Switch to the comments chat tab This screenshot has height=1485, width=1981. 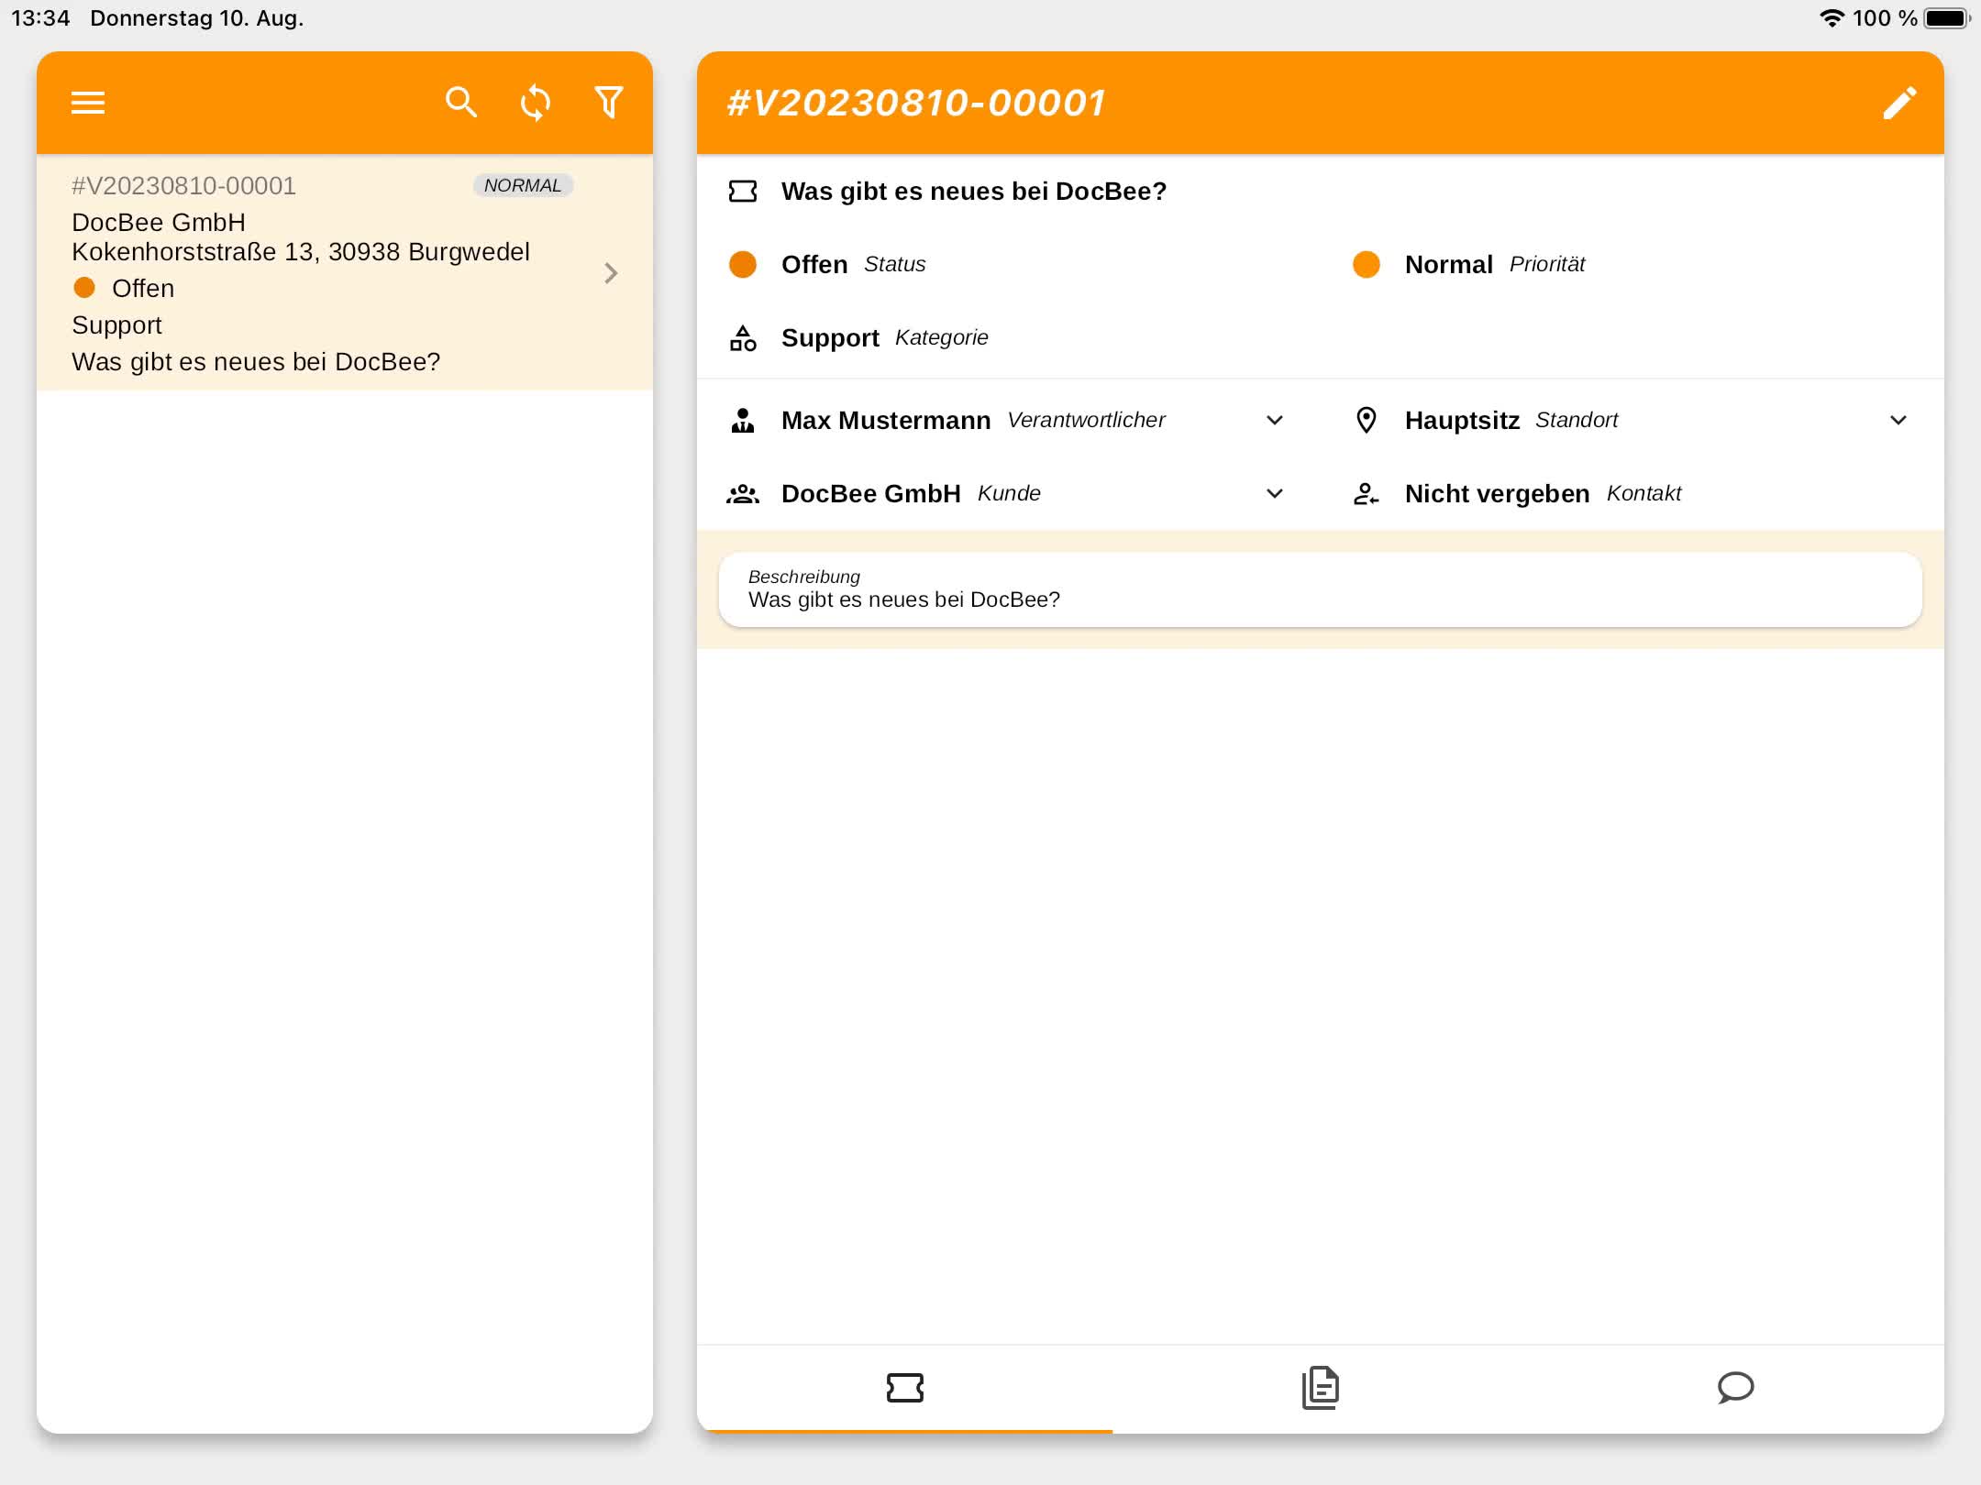(x=1735, y=1387)
